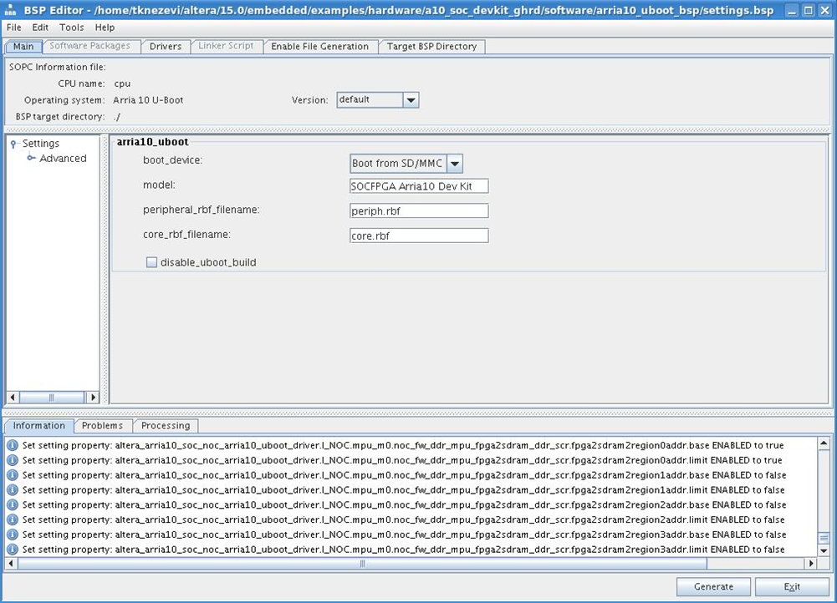This screenshot has height=603, width=837.
Task: Switch to the Information tab
Action: click(39, 425)
